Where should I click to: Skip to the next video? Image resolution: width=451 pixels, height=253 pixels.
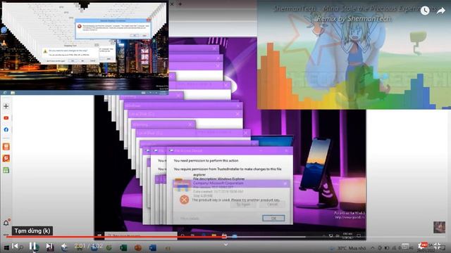49,247
